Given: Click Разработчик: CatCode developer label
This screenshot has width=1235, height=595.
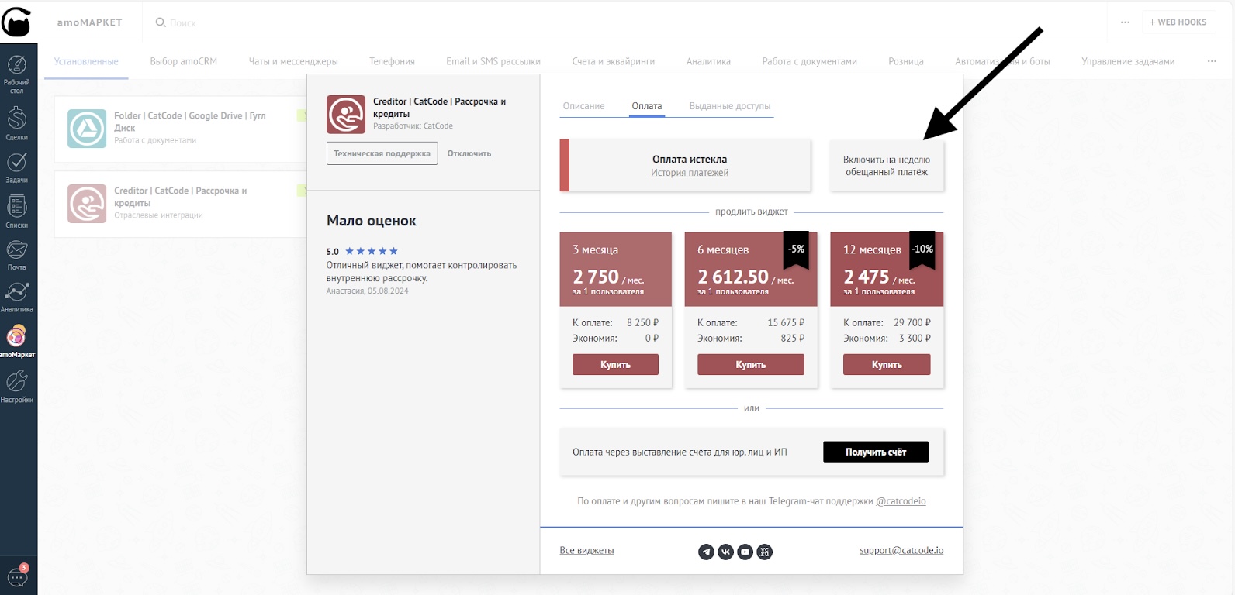Looking at the screenshot, I should tap(413, 126).
